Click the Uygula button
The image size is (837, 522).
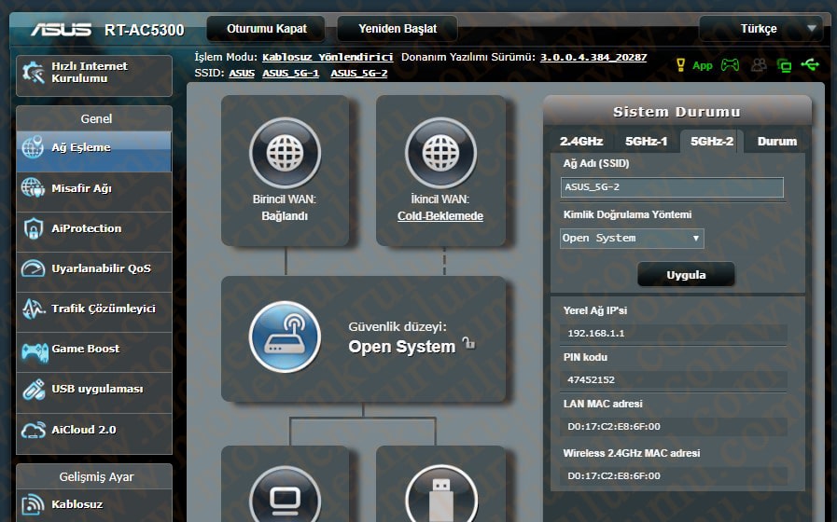tap(686, 275)
